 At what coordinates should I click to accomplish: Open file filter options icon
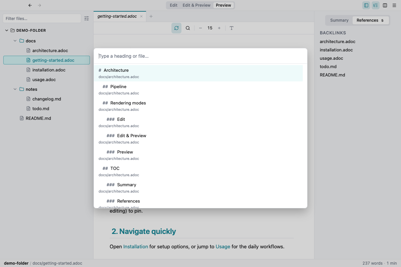87,19
